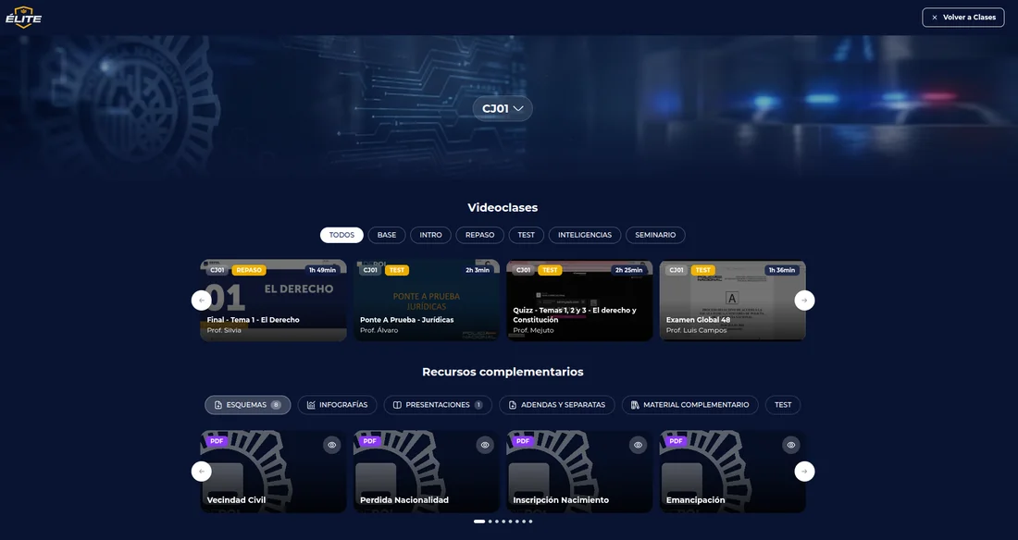
Task: Open the Inscripción Nacimiento PDF card
Action: point(579,472)
